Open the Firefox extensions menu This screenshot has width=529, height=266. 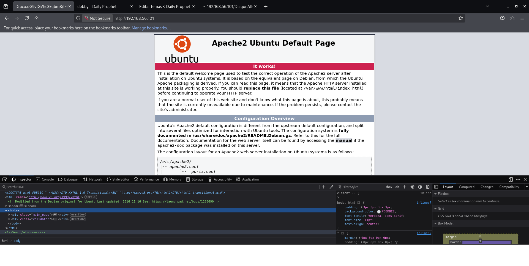[x=512, y=18]
